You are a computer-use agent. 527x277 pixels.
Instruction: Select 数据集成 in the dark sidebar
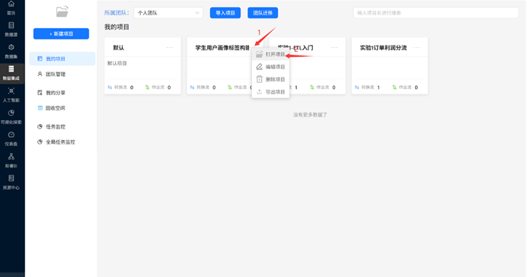11,73
